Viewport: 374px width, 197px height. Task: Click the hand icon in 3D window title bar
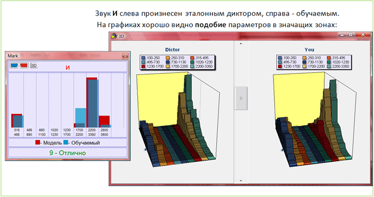114,36
